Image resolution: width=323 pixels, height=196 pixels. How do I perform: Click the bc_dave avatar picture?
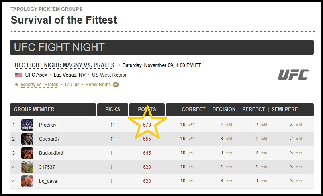tap(27, 181)
